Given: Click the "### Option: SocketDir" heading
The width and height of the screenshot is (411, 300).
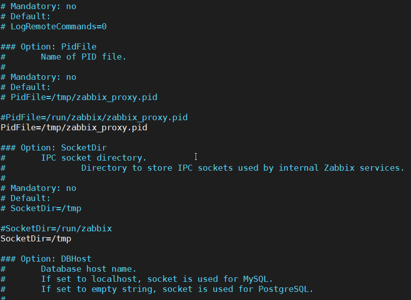Looking at the screenshot, I should 53,147.
